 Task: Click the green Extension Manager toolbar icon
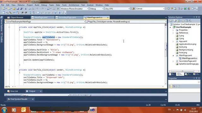point(186,9)
